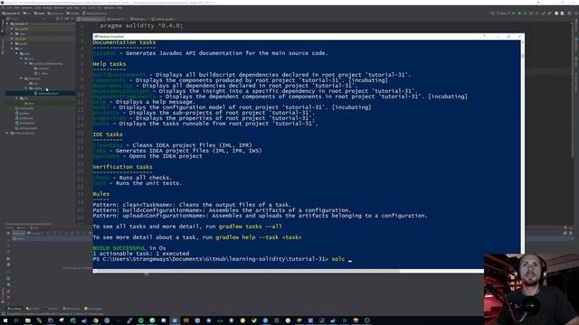The width and height of the screenshot is (579, 325).
Task: Open the Refactor menu in IntelliJ
Action: point(59,8)
